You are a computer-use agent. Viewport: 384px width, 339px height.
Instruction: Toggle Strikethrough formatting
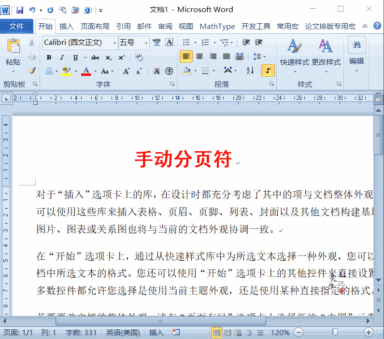coord(95,57)
